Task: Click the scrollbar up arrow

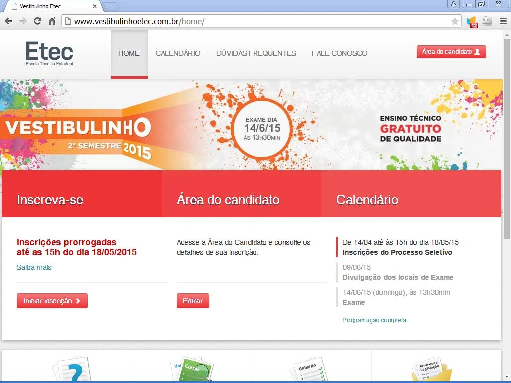Action: (x=507, y=34)
